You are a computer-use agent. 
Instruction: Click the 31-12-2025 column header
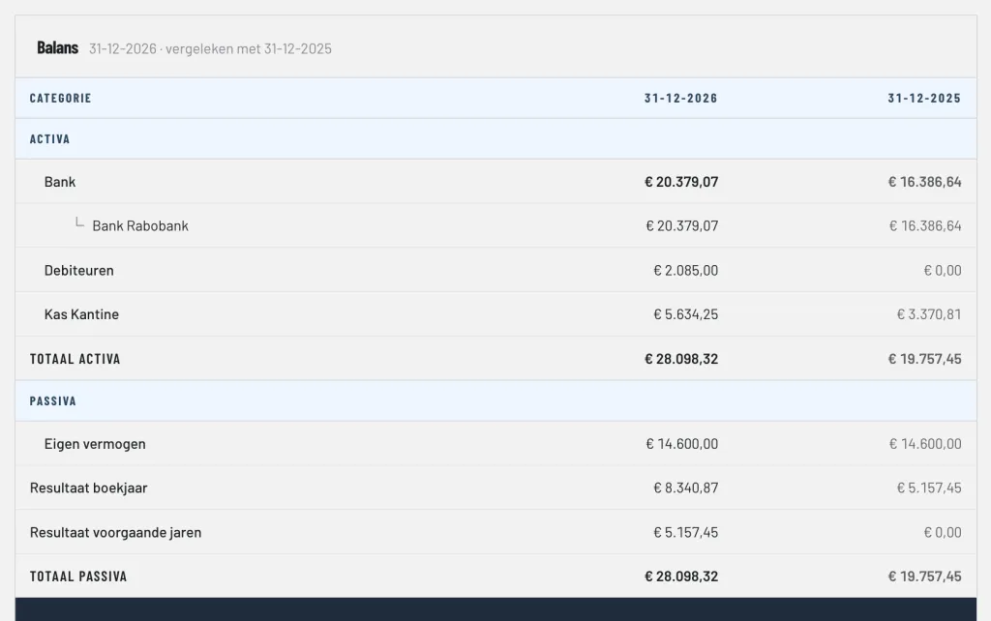click(924, 98)
